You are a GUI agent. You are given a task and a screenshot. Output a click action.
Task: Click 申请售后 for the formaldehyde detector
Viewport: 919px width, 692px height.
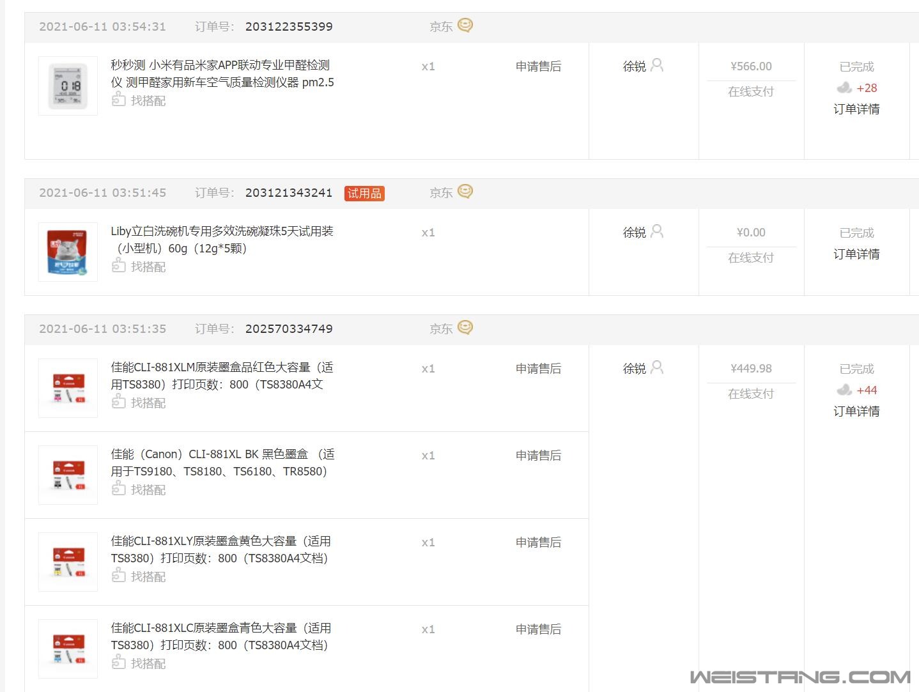pyautogui.click(x=538, y=66)
